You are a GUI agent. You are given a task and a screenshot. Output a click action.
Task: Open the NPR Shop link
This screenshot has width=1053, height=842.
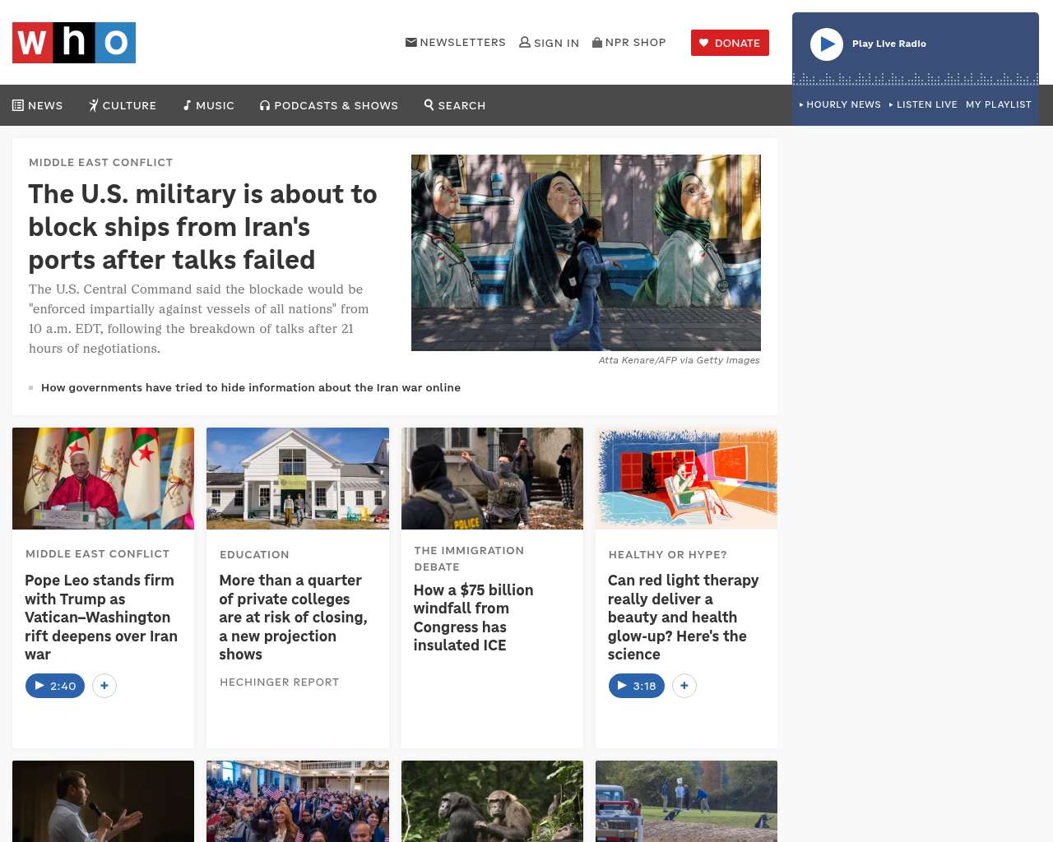click(x=629, y=42)
